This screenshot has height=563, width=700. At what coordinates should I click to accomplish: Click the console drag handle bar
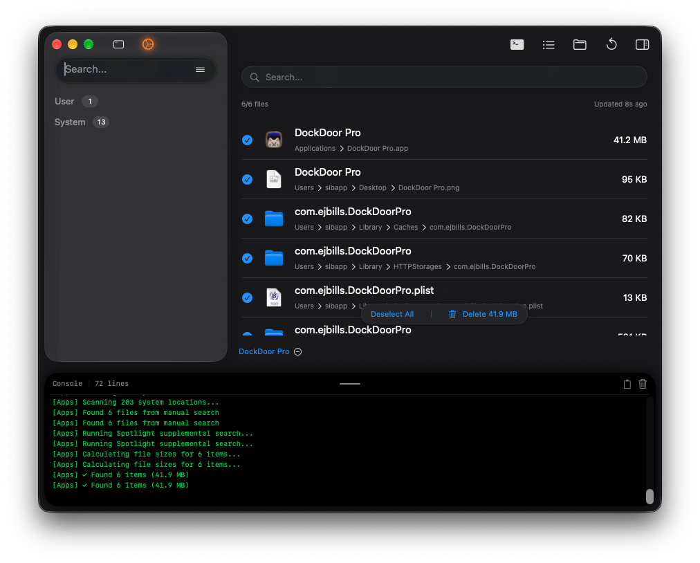point(349,384)
